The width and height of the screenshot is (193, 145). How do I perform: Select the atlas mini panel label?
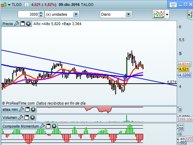[x=10, y=109]
